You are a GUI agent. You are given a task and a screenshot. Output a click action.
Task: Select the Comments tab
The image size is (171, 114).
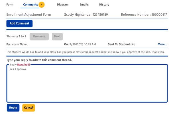pyautogui.click(x=30, y=5)
